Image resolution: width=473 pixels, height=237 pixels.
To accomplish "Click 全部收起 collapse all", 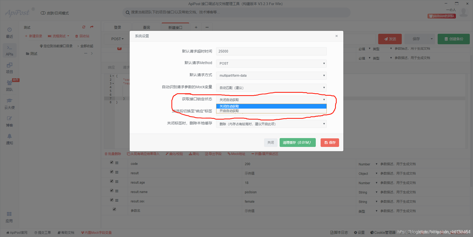I will coord(85,46).
